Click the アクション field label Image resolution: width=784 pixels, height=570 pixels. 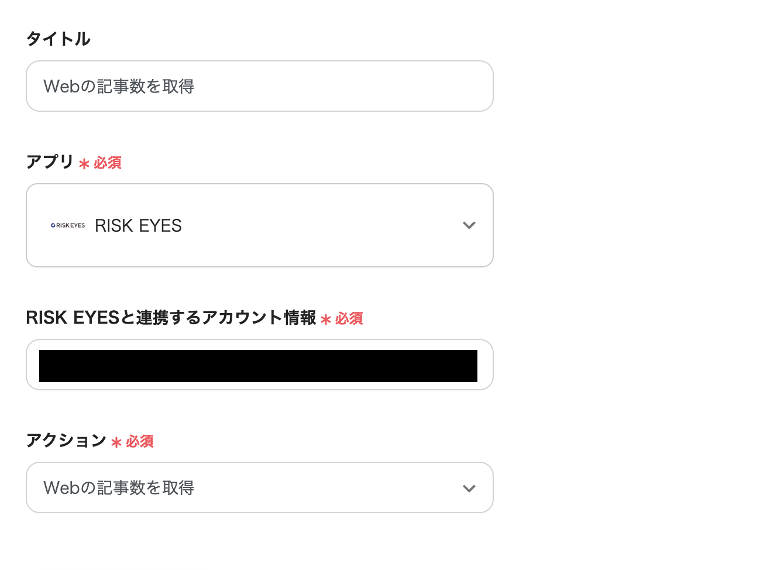point(66,440)
